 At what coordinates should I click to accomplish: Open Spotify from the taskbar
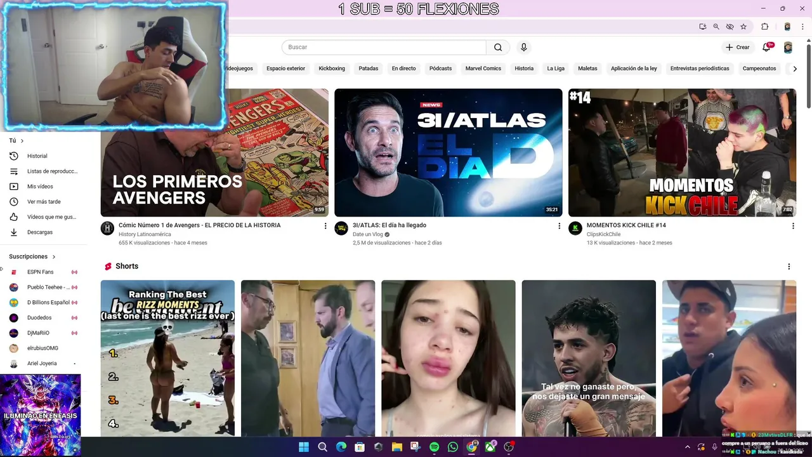[434, 447]
